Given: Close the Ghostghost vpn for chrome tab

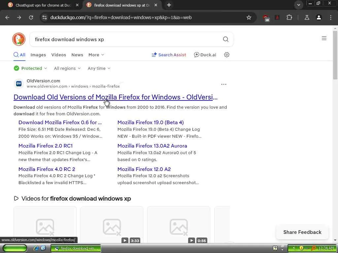Looking at the screenshot, I should (x=77, y=5).
